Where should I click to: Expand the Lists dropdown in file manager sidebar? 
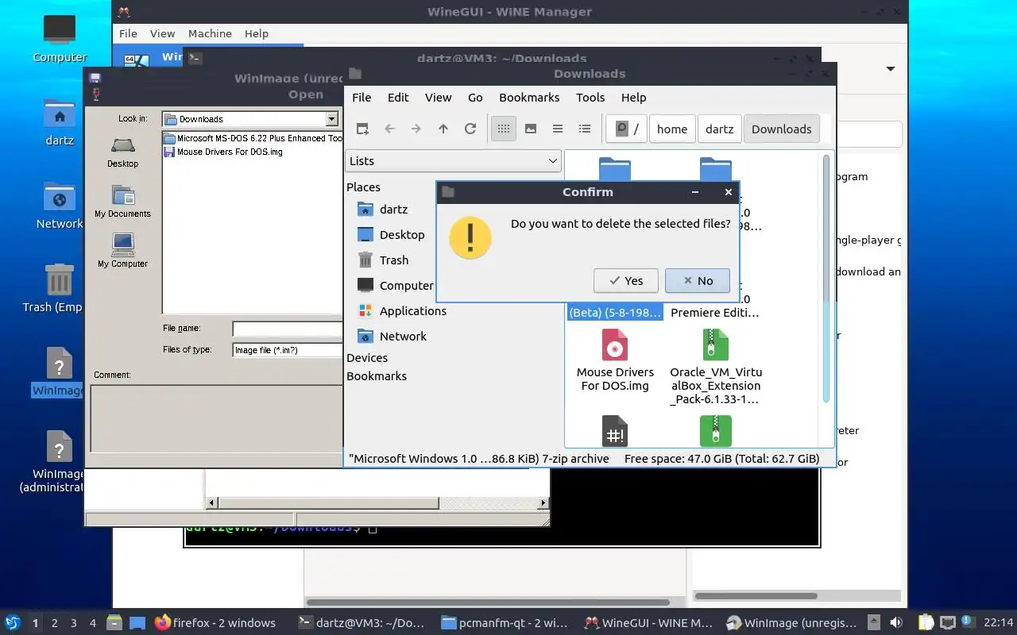coord(453,161)
